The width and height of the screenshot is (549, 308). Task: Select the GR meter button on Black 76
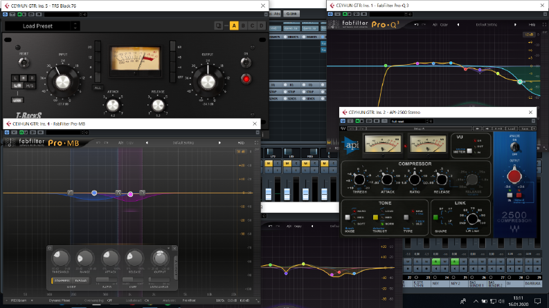(x=172, y=47)
